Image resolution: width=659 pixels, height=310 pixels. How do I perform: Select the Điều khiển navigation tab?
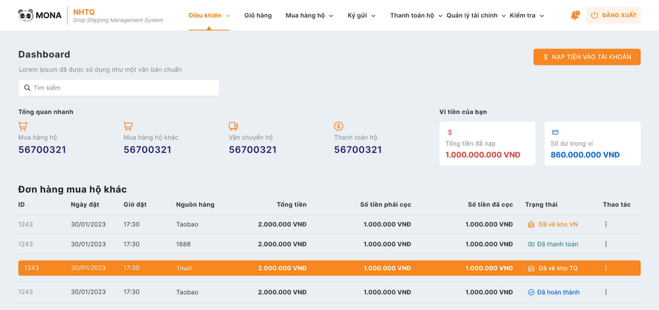(x=209, y=15)
